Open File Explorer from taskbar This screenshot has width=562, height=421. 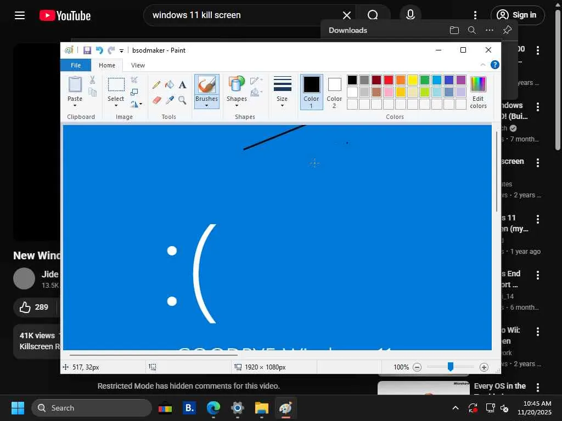[262, 408]
